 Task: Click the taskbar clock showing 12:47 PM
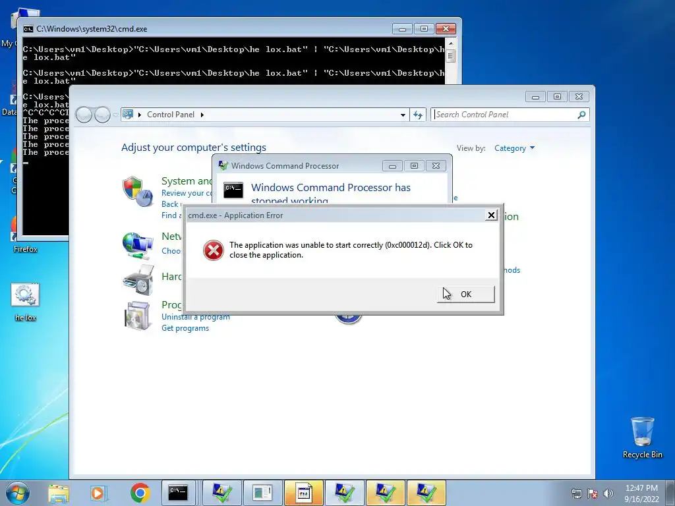click(641, 493)
